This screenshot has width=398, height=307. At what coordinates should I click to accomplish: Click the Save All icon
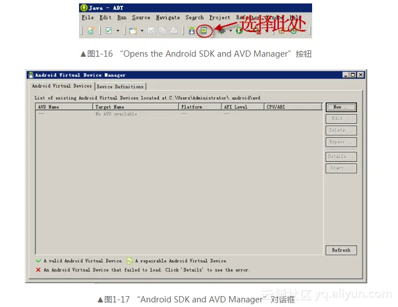click(162, 31)
